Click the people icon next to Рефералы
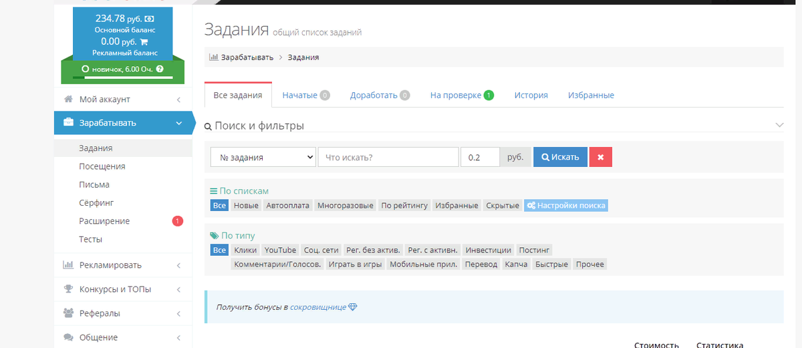Screen dimensions: 802x348 pos(68,313)
